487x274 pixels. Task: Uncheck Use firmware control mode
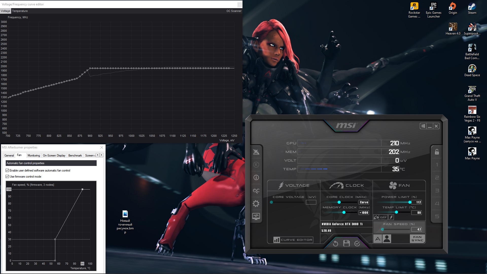(x=7, y=177)
